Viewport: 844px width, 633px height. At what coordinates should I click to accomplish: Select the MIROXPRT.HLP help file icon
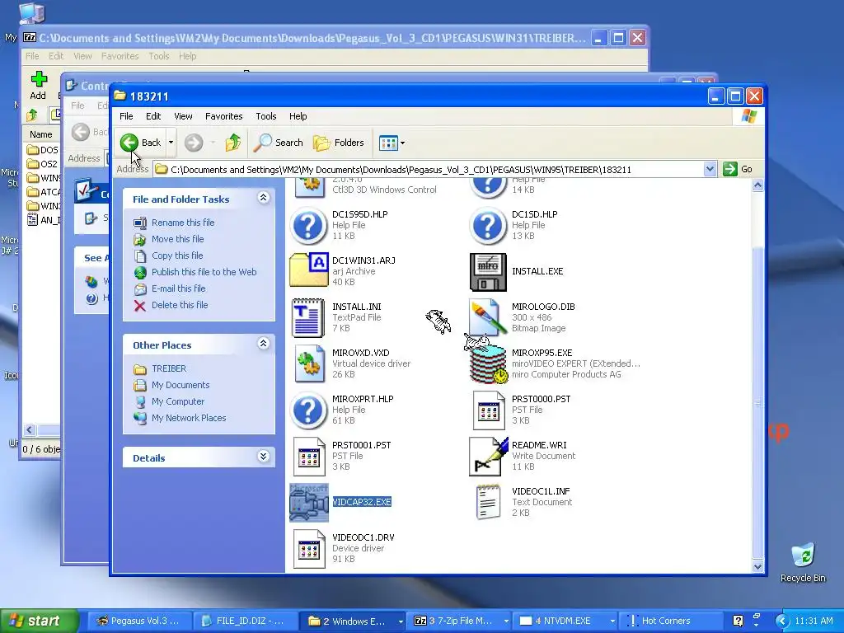tap(308, 410)
